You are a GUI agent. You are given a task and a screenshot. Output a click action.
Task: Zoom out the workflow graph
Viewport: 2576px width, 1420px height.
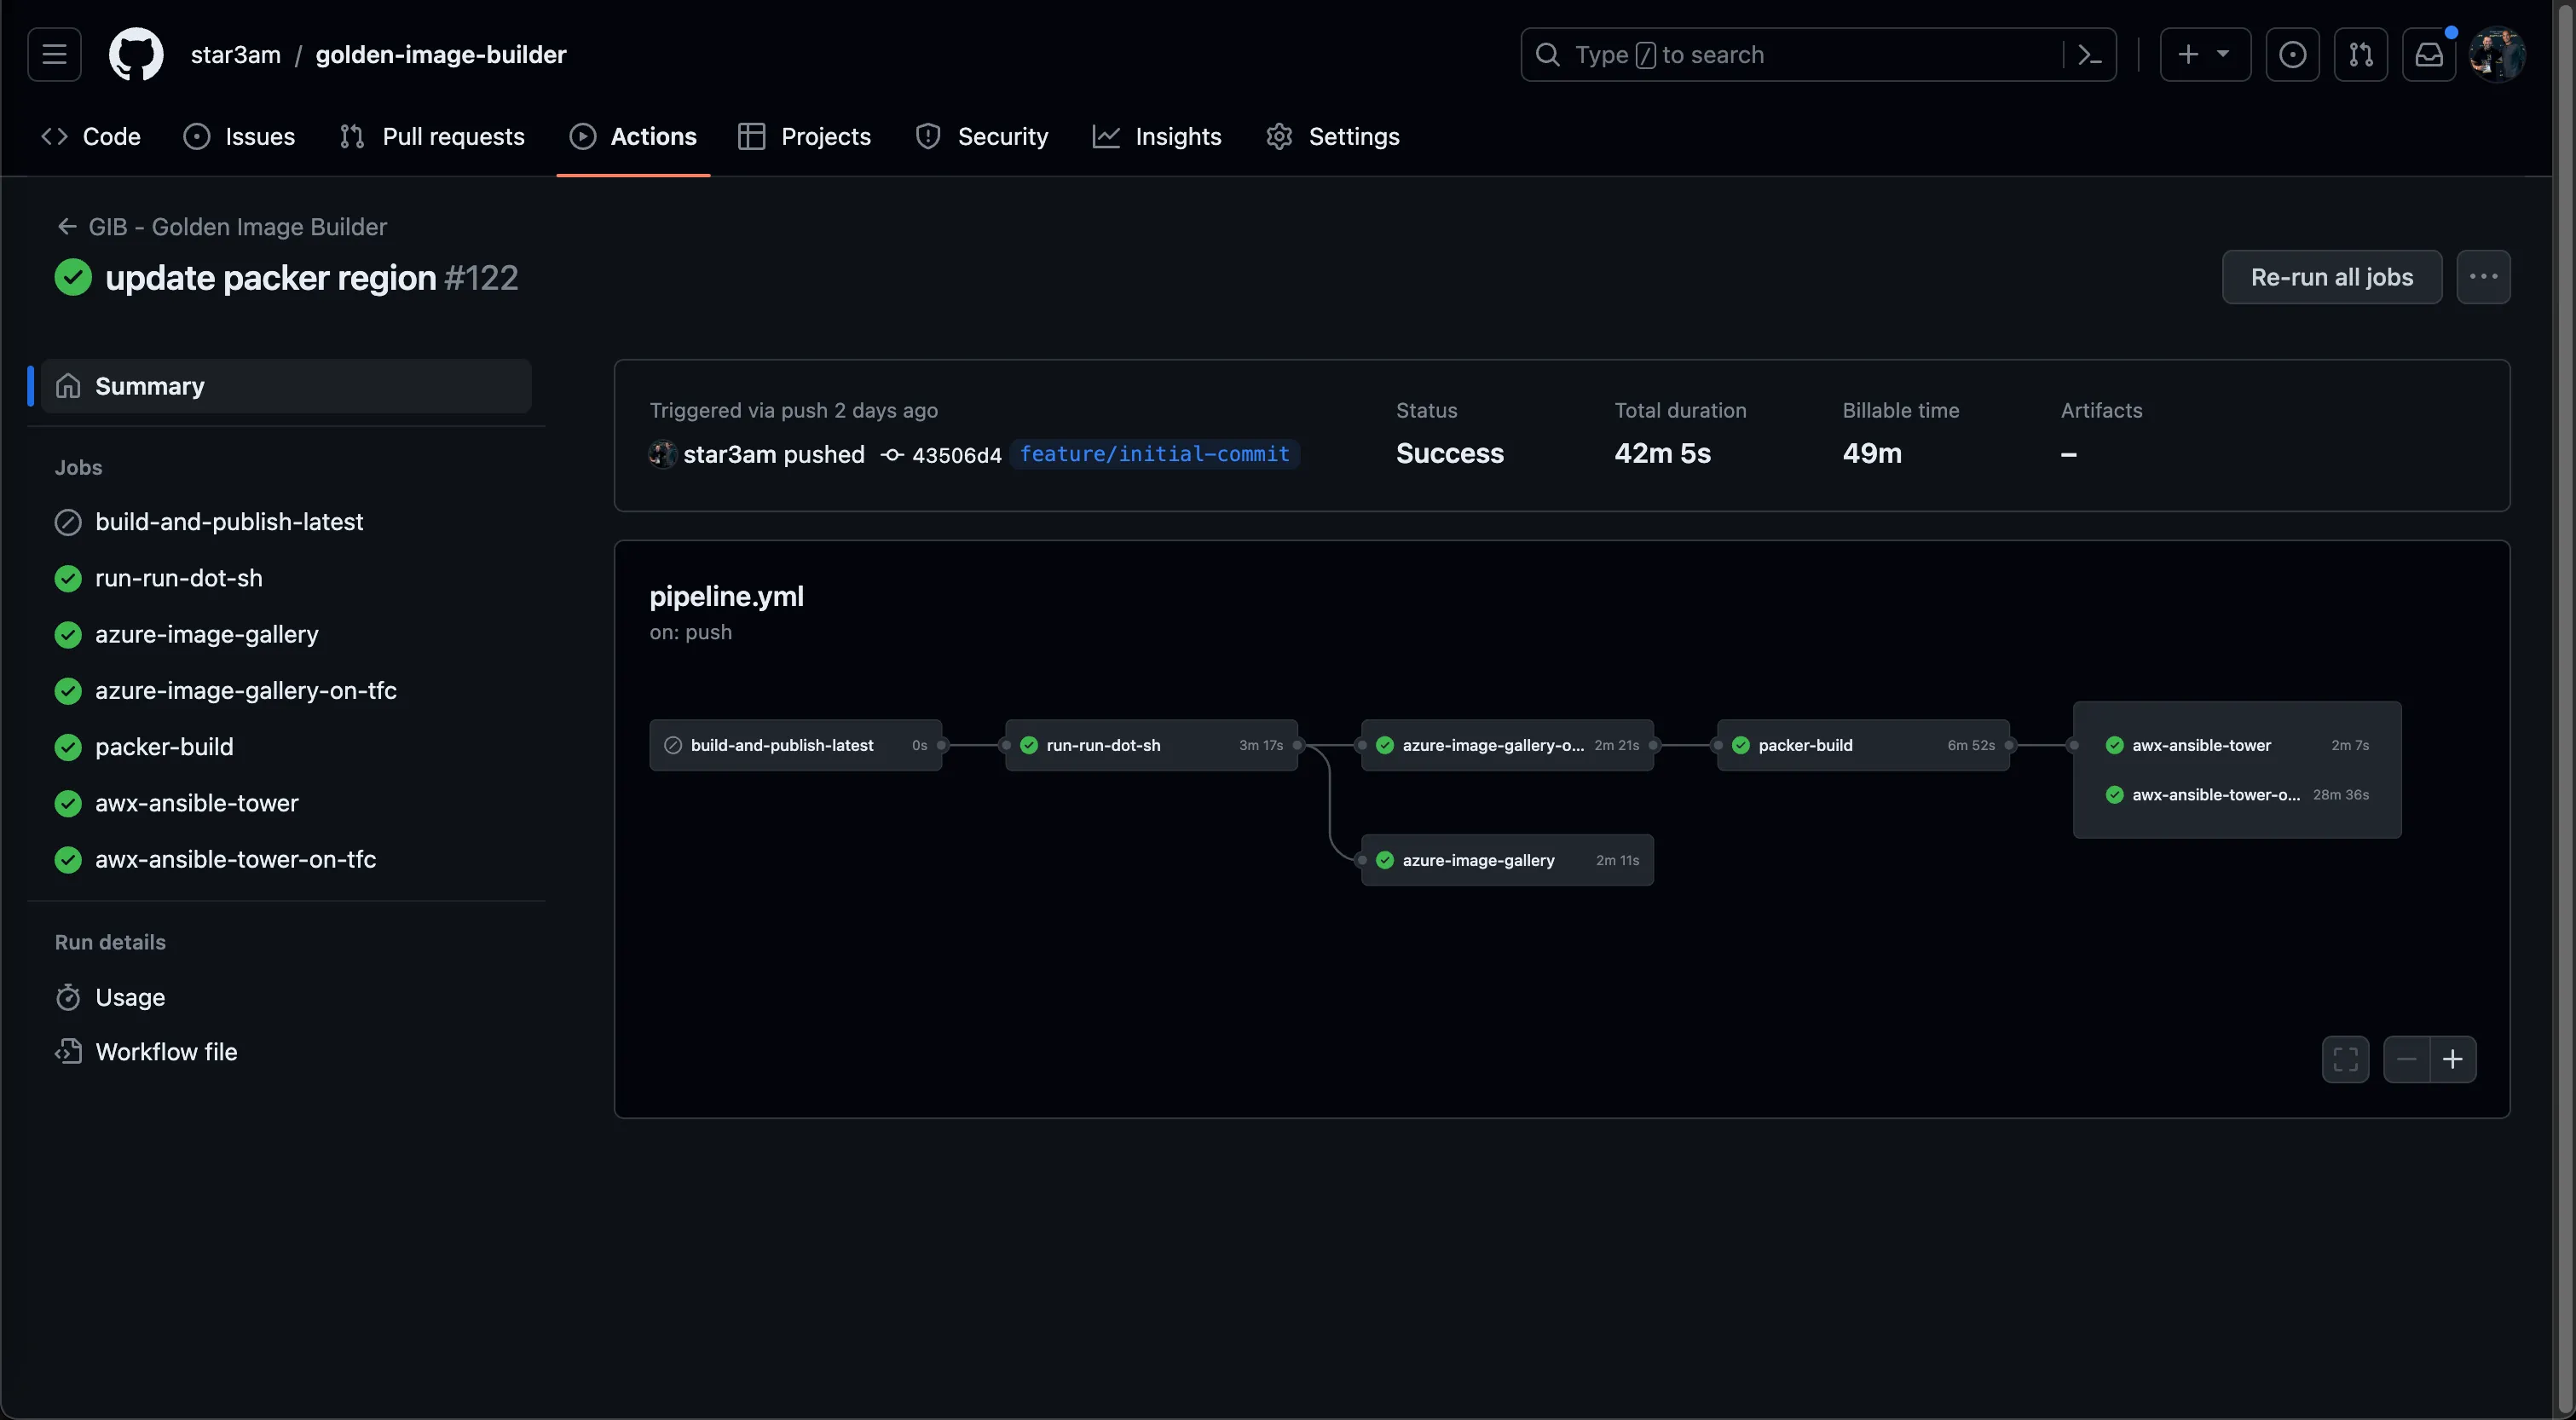click(2407, 1059)
